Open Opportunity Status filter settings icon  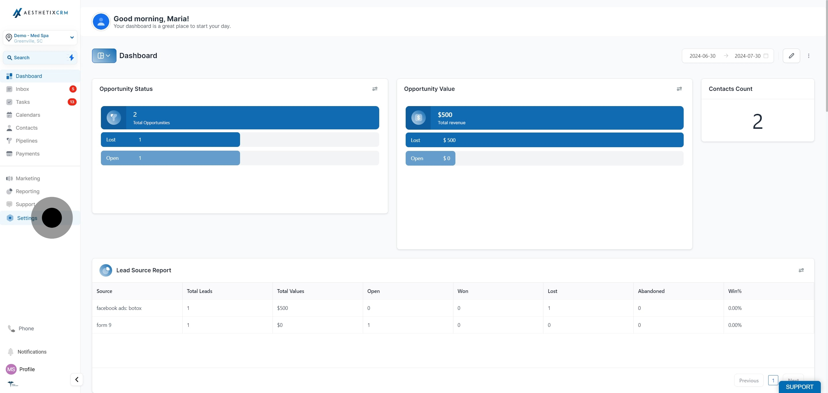pos(375,89)
